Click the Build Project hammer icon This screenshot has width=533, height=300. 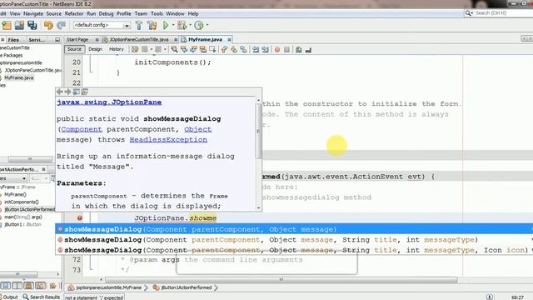[x=139, y=25]
